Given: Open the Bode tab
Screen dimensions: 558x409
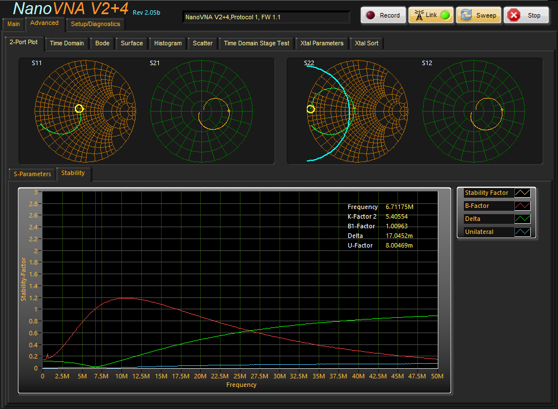Looking at the screenshot, I should click(x=102, y=44).
